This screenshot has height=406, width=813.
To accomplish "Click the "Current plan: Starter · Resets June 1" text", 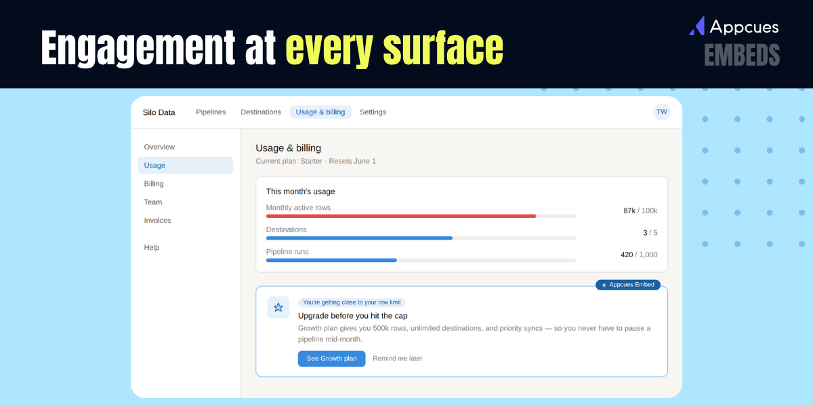I will (x=316, y=161).
